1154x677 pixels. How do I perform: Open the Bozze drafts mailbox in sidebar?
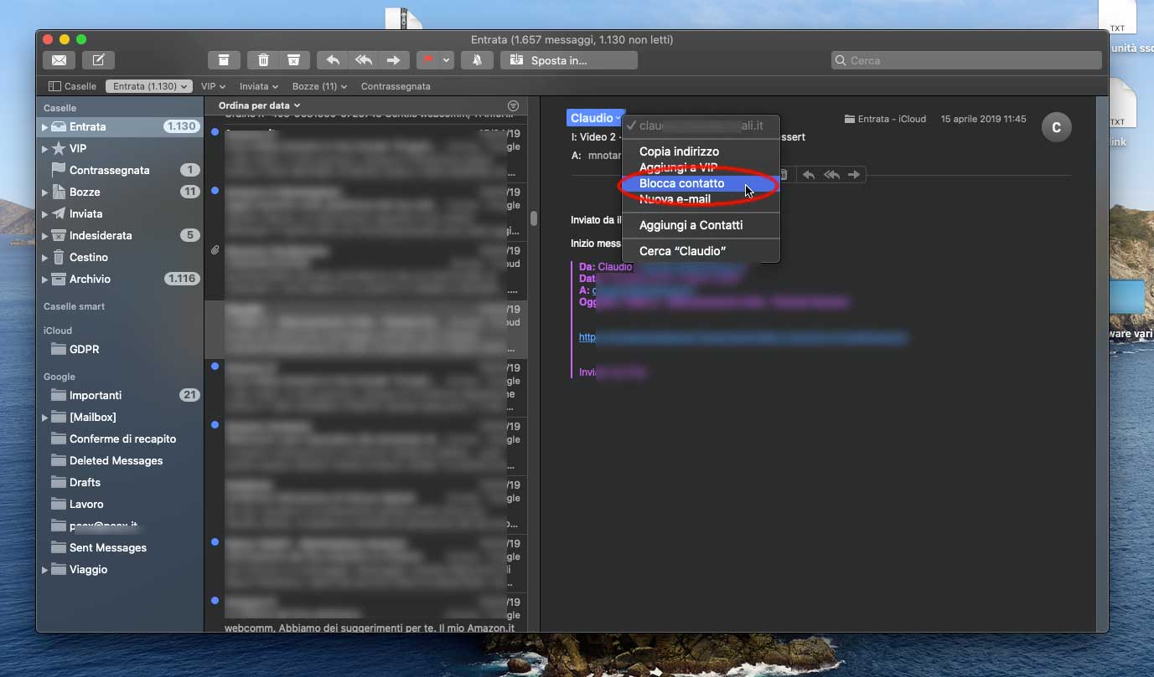(x=120, y=192)
